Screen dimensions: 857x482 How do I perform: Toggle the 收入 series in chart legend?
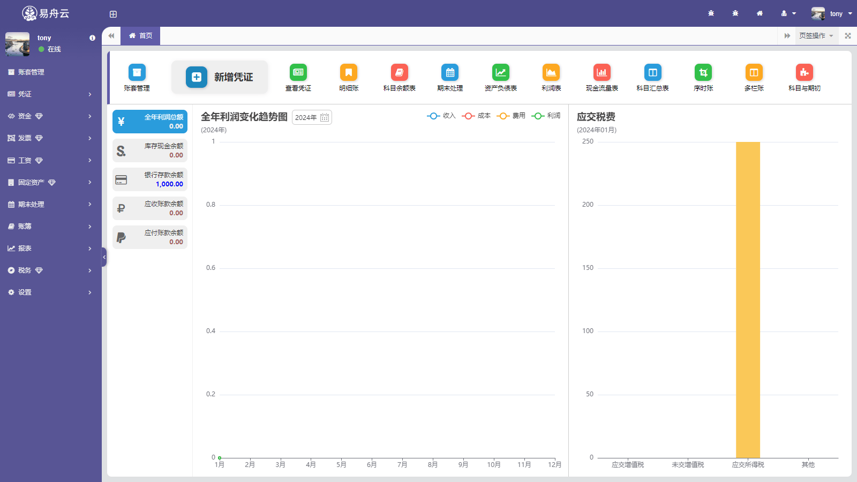point(441,116)
